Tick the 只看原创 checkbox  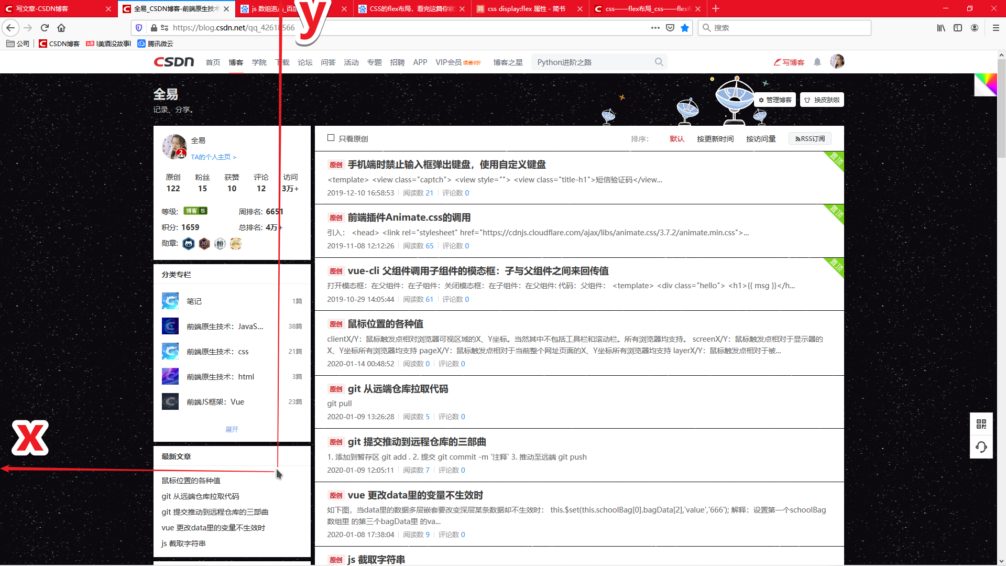[331, 138]
